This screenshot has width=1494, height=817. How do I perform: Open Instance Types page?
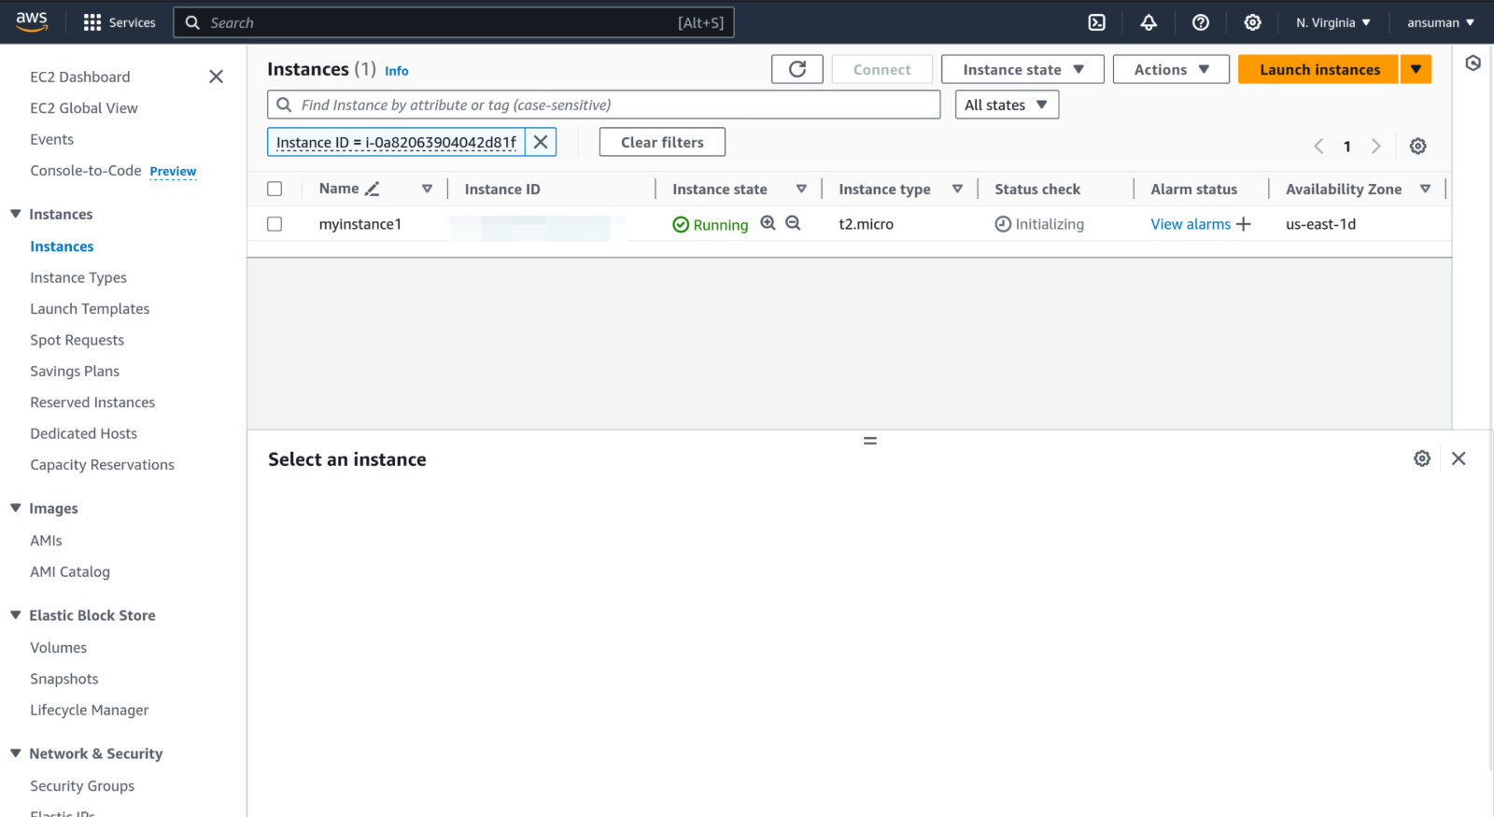click(x=78, y=277)
